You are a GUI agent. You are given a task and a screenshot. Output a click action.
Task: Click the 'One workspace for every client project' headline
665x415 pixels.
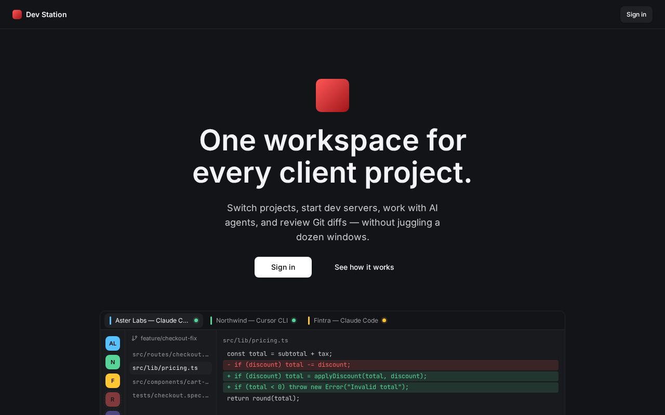point(332,156)
